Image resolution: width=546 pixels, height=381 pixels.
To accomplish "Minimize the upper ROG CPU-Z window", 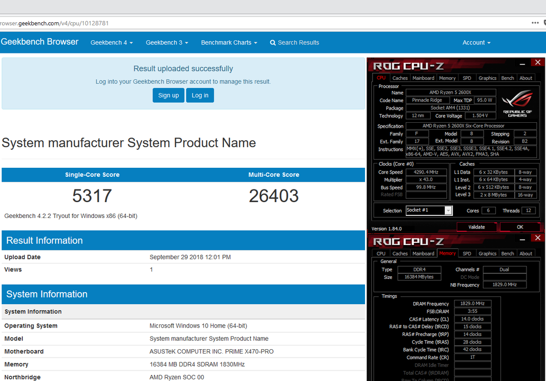I will click(x=522, y=63).
